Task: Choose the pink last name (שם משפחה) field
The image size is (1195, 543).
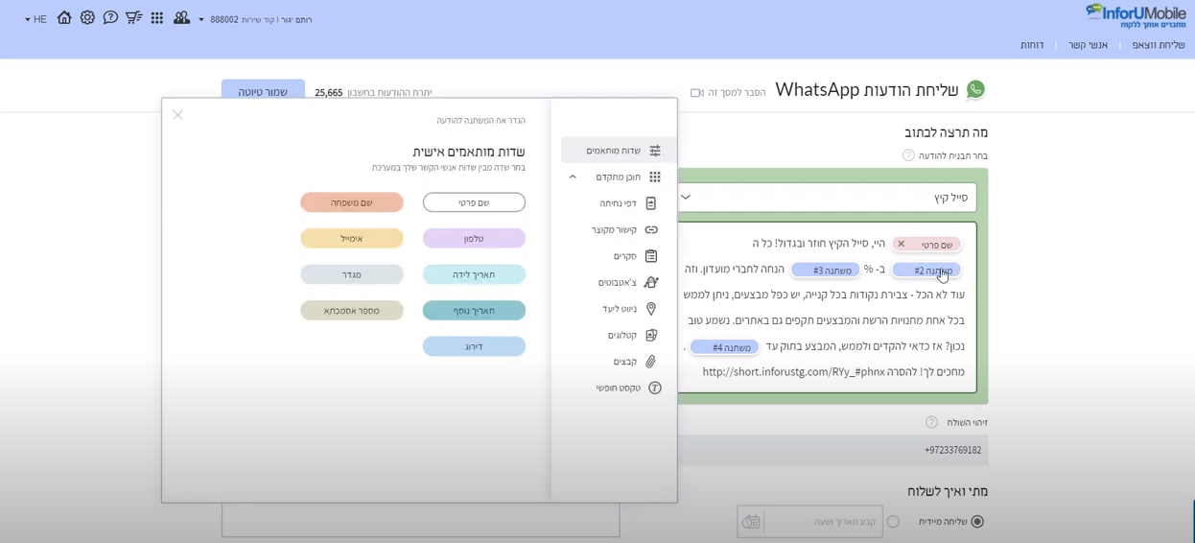Action: [352, 202]
